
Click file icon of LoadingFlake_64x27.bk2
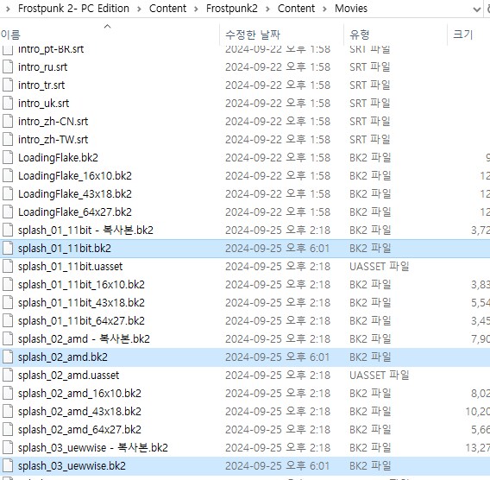(x=8, y=212)
